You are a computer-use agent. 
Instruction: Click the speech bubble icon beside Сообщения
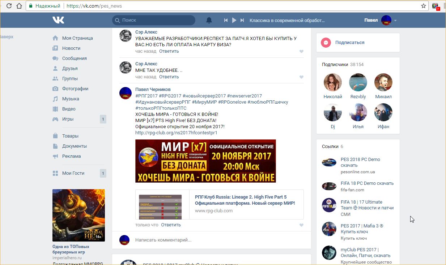55,58
